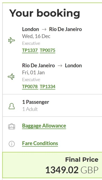Open flight TP0075 details
This screenshot has height=180, width=102.
pyautogui.click(x=47, y=50)
